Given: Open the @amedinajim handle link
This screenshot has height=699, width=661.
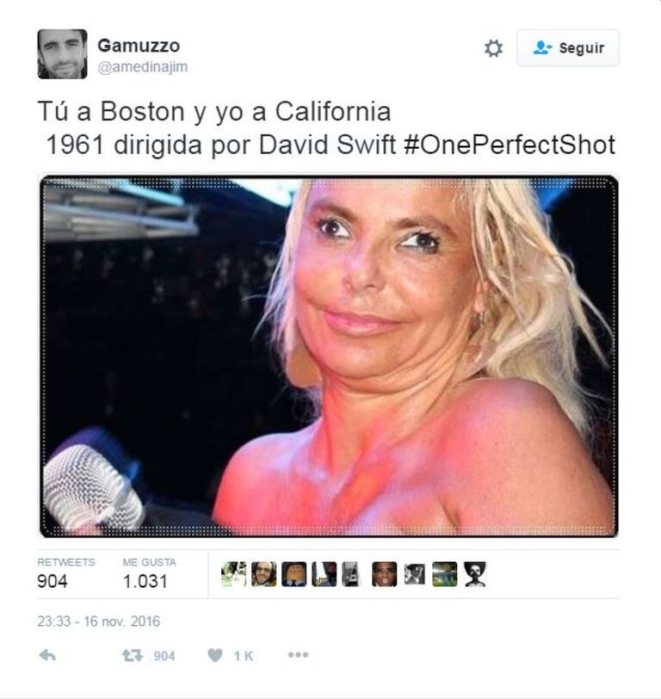Looking at the screenshot, I should 143,67.
